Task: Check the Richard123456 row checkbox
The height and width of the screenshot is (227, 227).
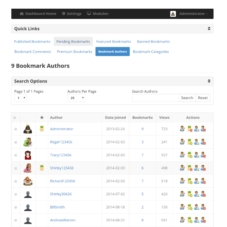Action: pyautogui.click(x=16, y=181)
